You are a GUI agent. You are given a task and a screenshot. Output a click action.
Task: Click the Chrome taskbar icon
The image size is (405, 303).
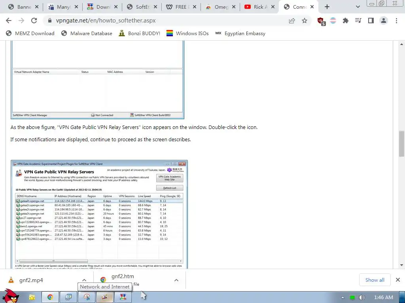coord(50,297)
